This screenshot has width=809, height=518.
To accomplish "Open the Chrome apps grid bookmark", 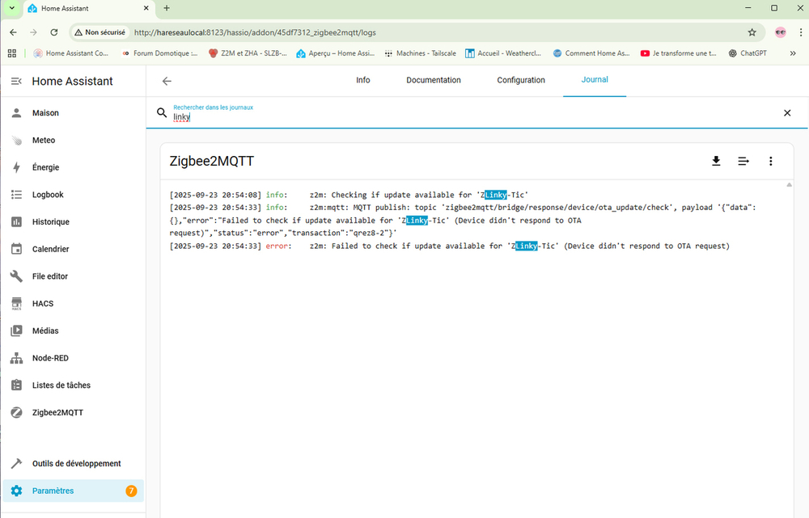I will click(12, 53).
